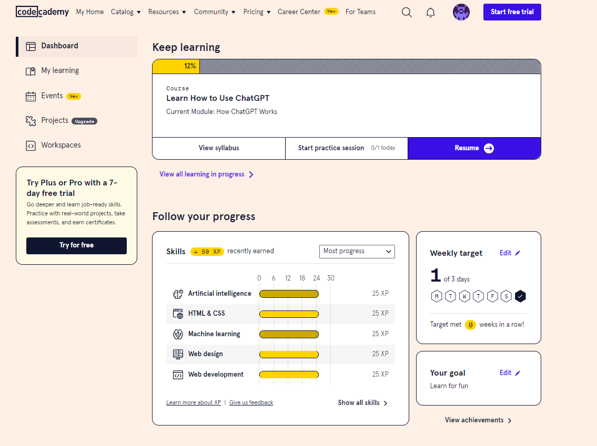Click the Machine learning skill icon
The height and width of the screenshot is (446, 597).
(178, 334)
